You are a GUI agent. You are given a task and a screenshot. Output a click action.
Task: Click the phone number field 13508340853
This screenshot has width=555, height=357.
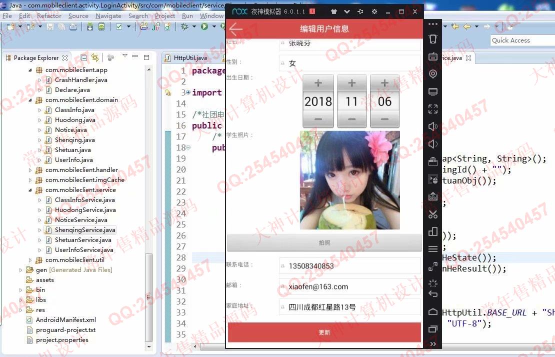[x=349, y=266]
